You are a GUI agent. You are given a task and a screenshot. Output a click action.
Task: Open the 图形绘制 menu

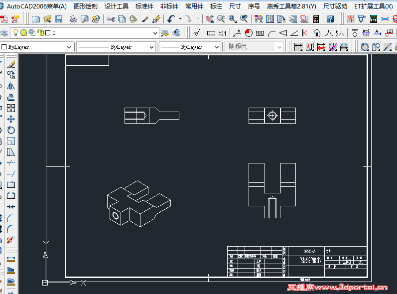pos(86,6)
